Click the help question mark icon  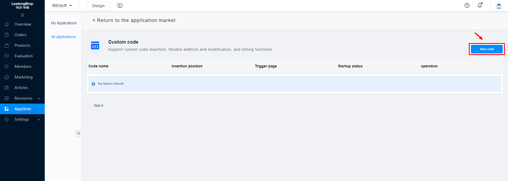coord(467,5)
